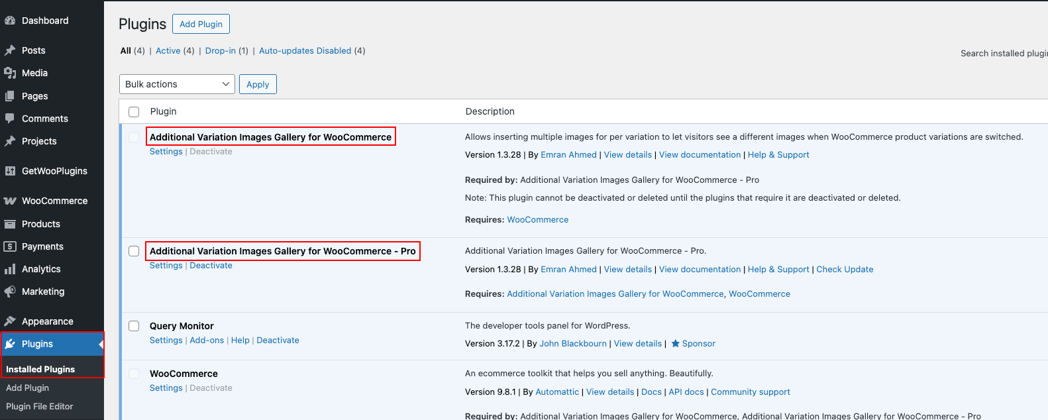The height and width of the screenshot is (420, 1048).
Task: Click the Posts pushpin icon
Action: (10, 50)
